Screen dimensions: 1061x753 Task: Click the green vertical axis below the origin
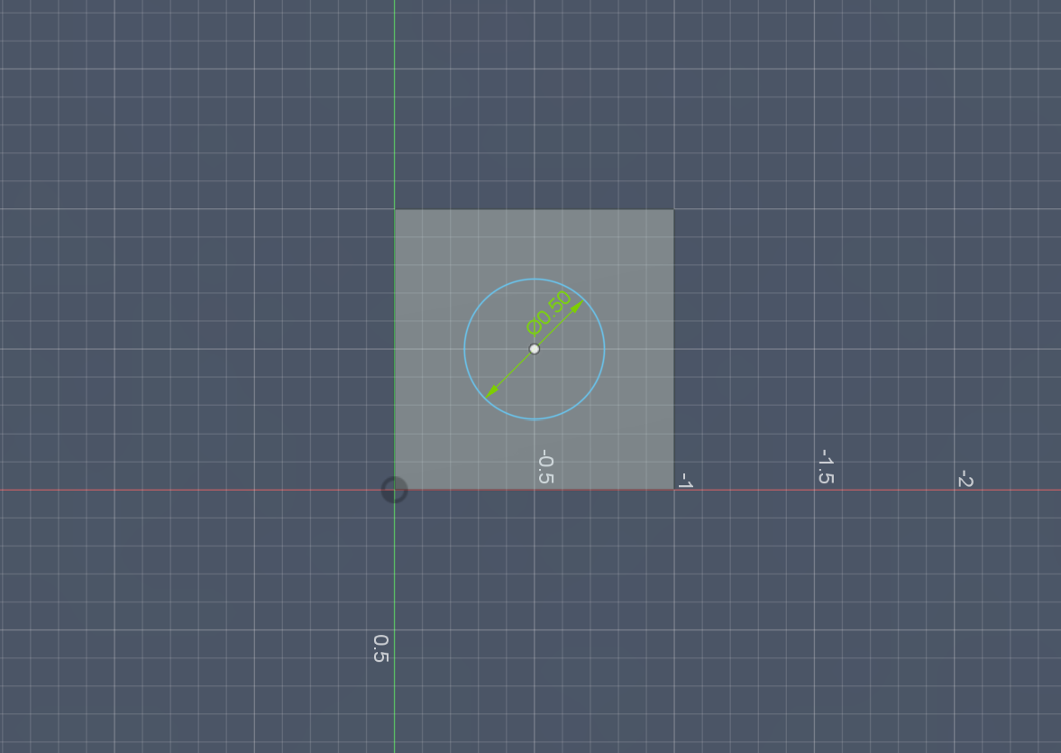[394, 577]
